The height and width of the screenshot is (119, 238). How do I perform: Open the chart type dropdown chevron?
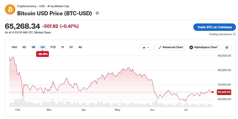coord(148,48)
